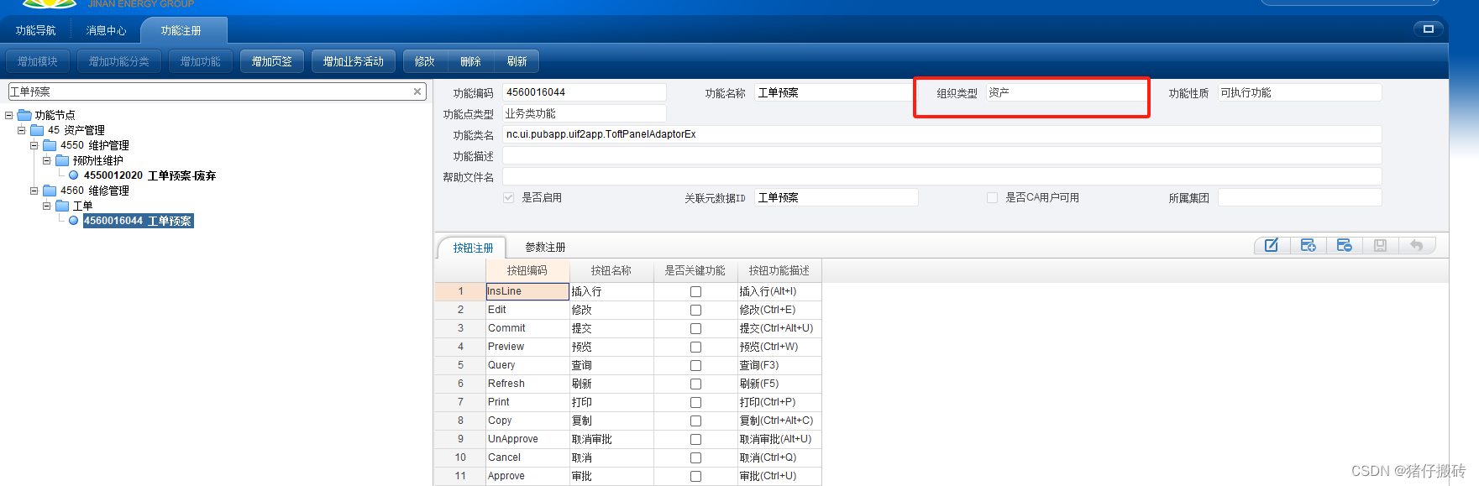Click the 刷新 toolbar button

pyautogui.click(x=517, y=61)
